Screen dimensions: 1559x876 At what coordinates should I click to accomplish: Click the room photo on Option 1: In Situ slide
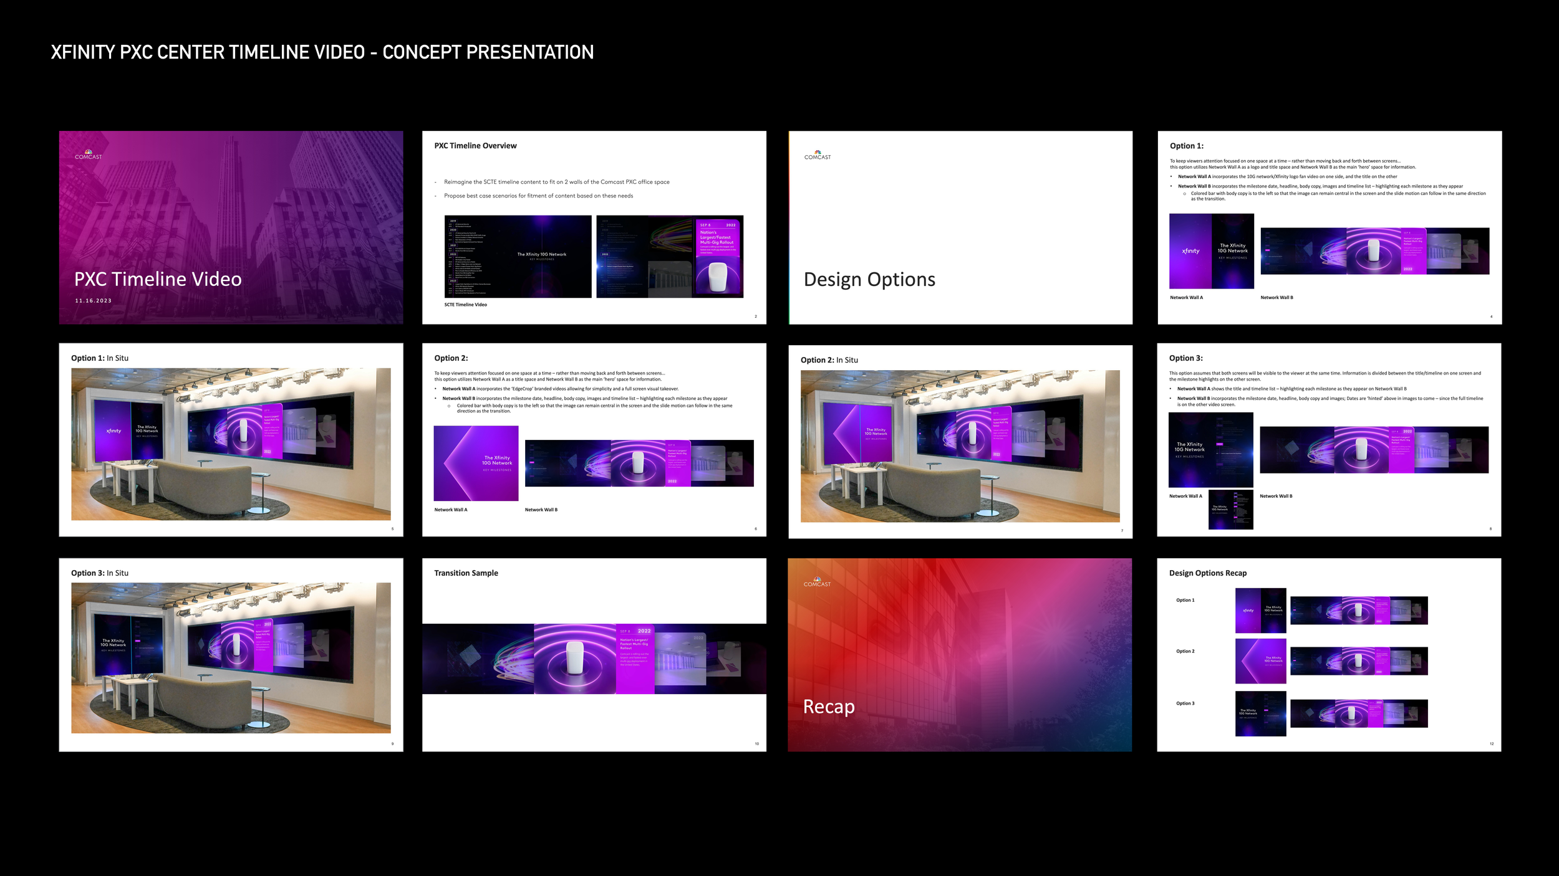pyautogui.click(x=231, y=444)
